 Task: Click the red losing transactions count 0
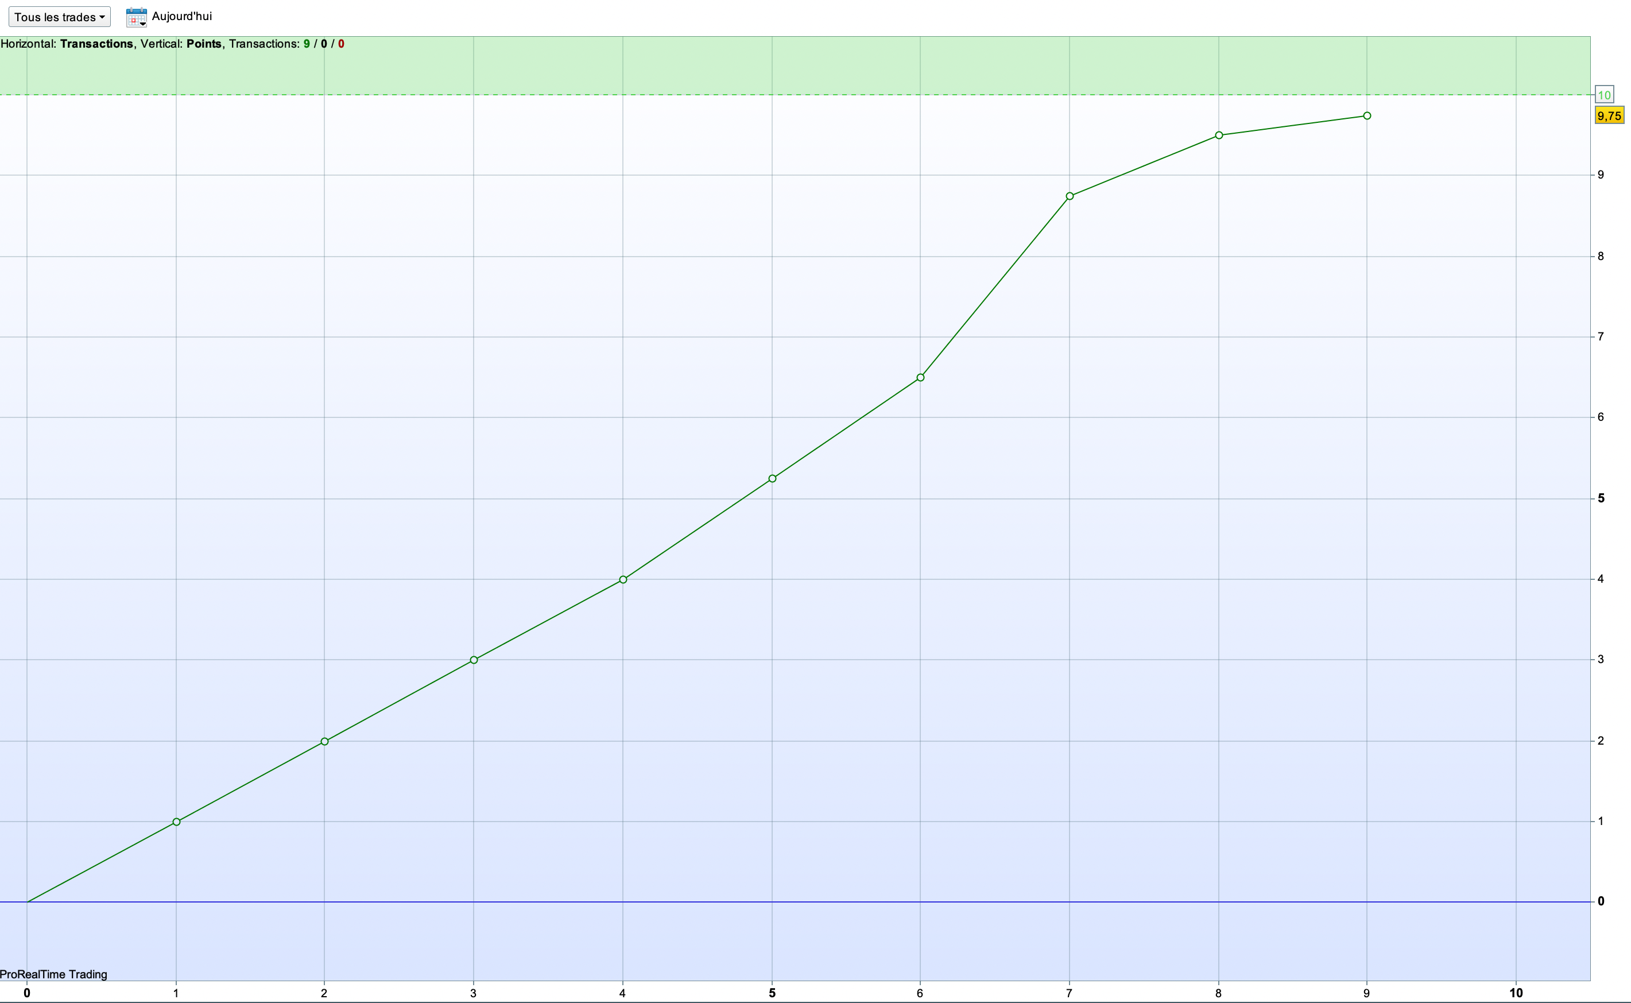341,44
